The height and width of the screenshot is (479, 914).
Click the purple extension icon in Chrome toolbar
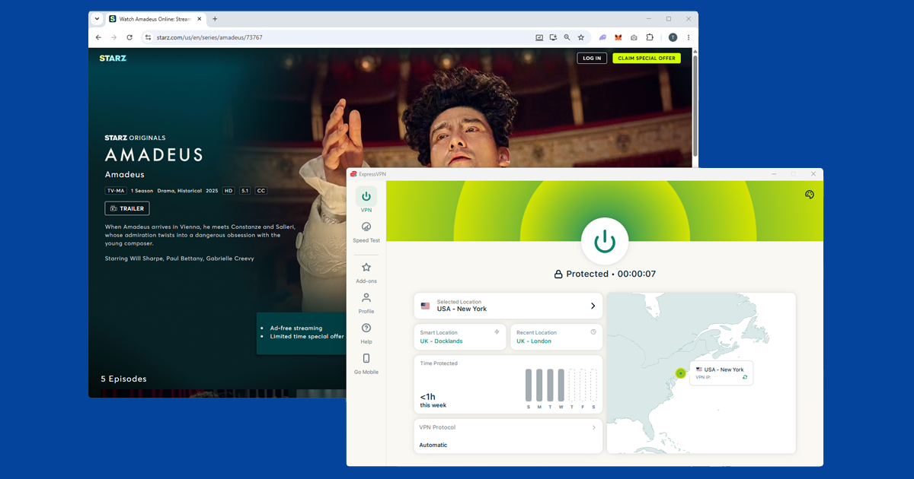602,37
